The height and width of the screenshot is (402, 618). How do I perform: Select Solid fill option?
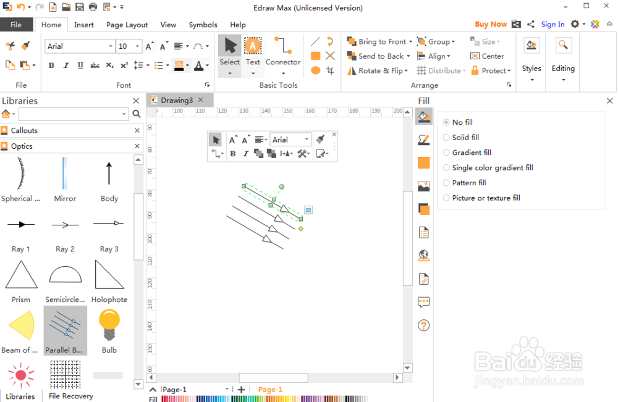461,138
